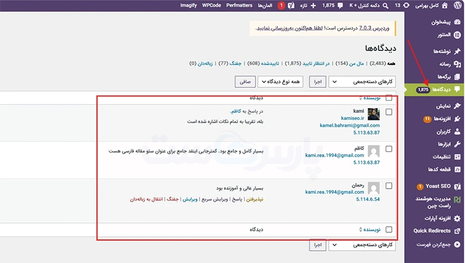This screenshot has width=465, height=263.
Task: Click the pushpin icon beside نوشته‌ها
Action: [x=457, y=51]
